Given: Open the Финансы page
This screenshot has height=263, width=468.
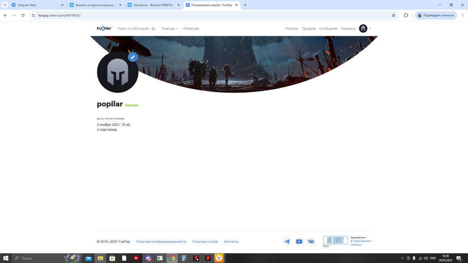Looking at the screenshot, I should 348,29.
